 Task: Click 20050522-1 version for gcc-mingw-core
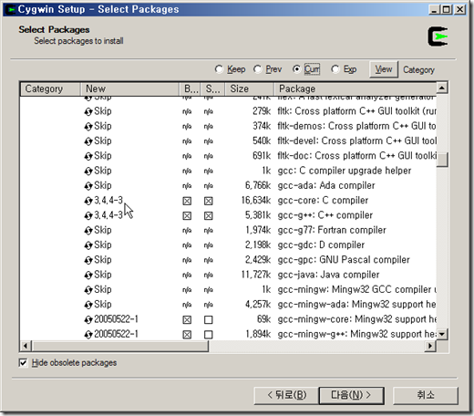[x=116, y=319]
